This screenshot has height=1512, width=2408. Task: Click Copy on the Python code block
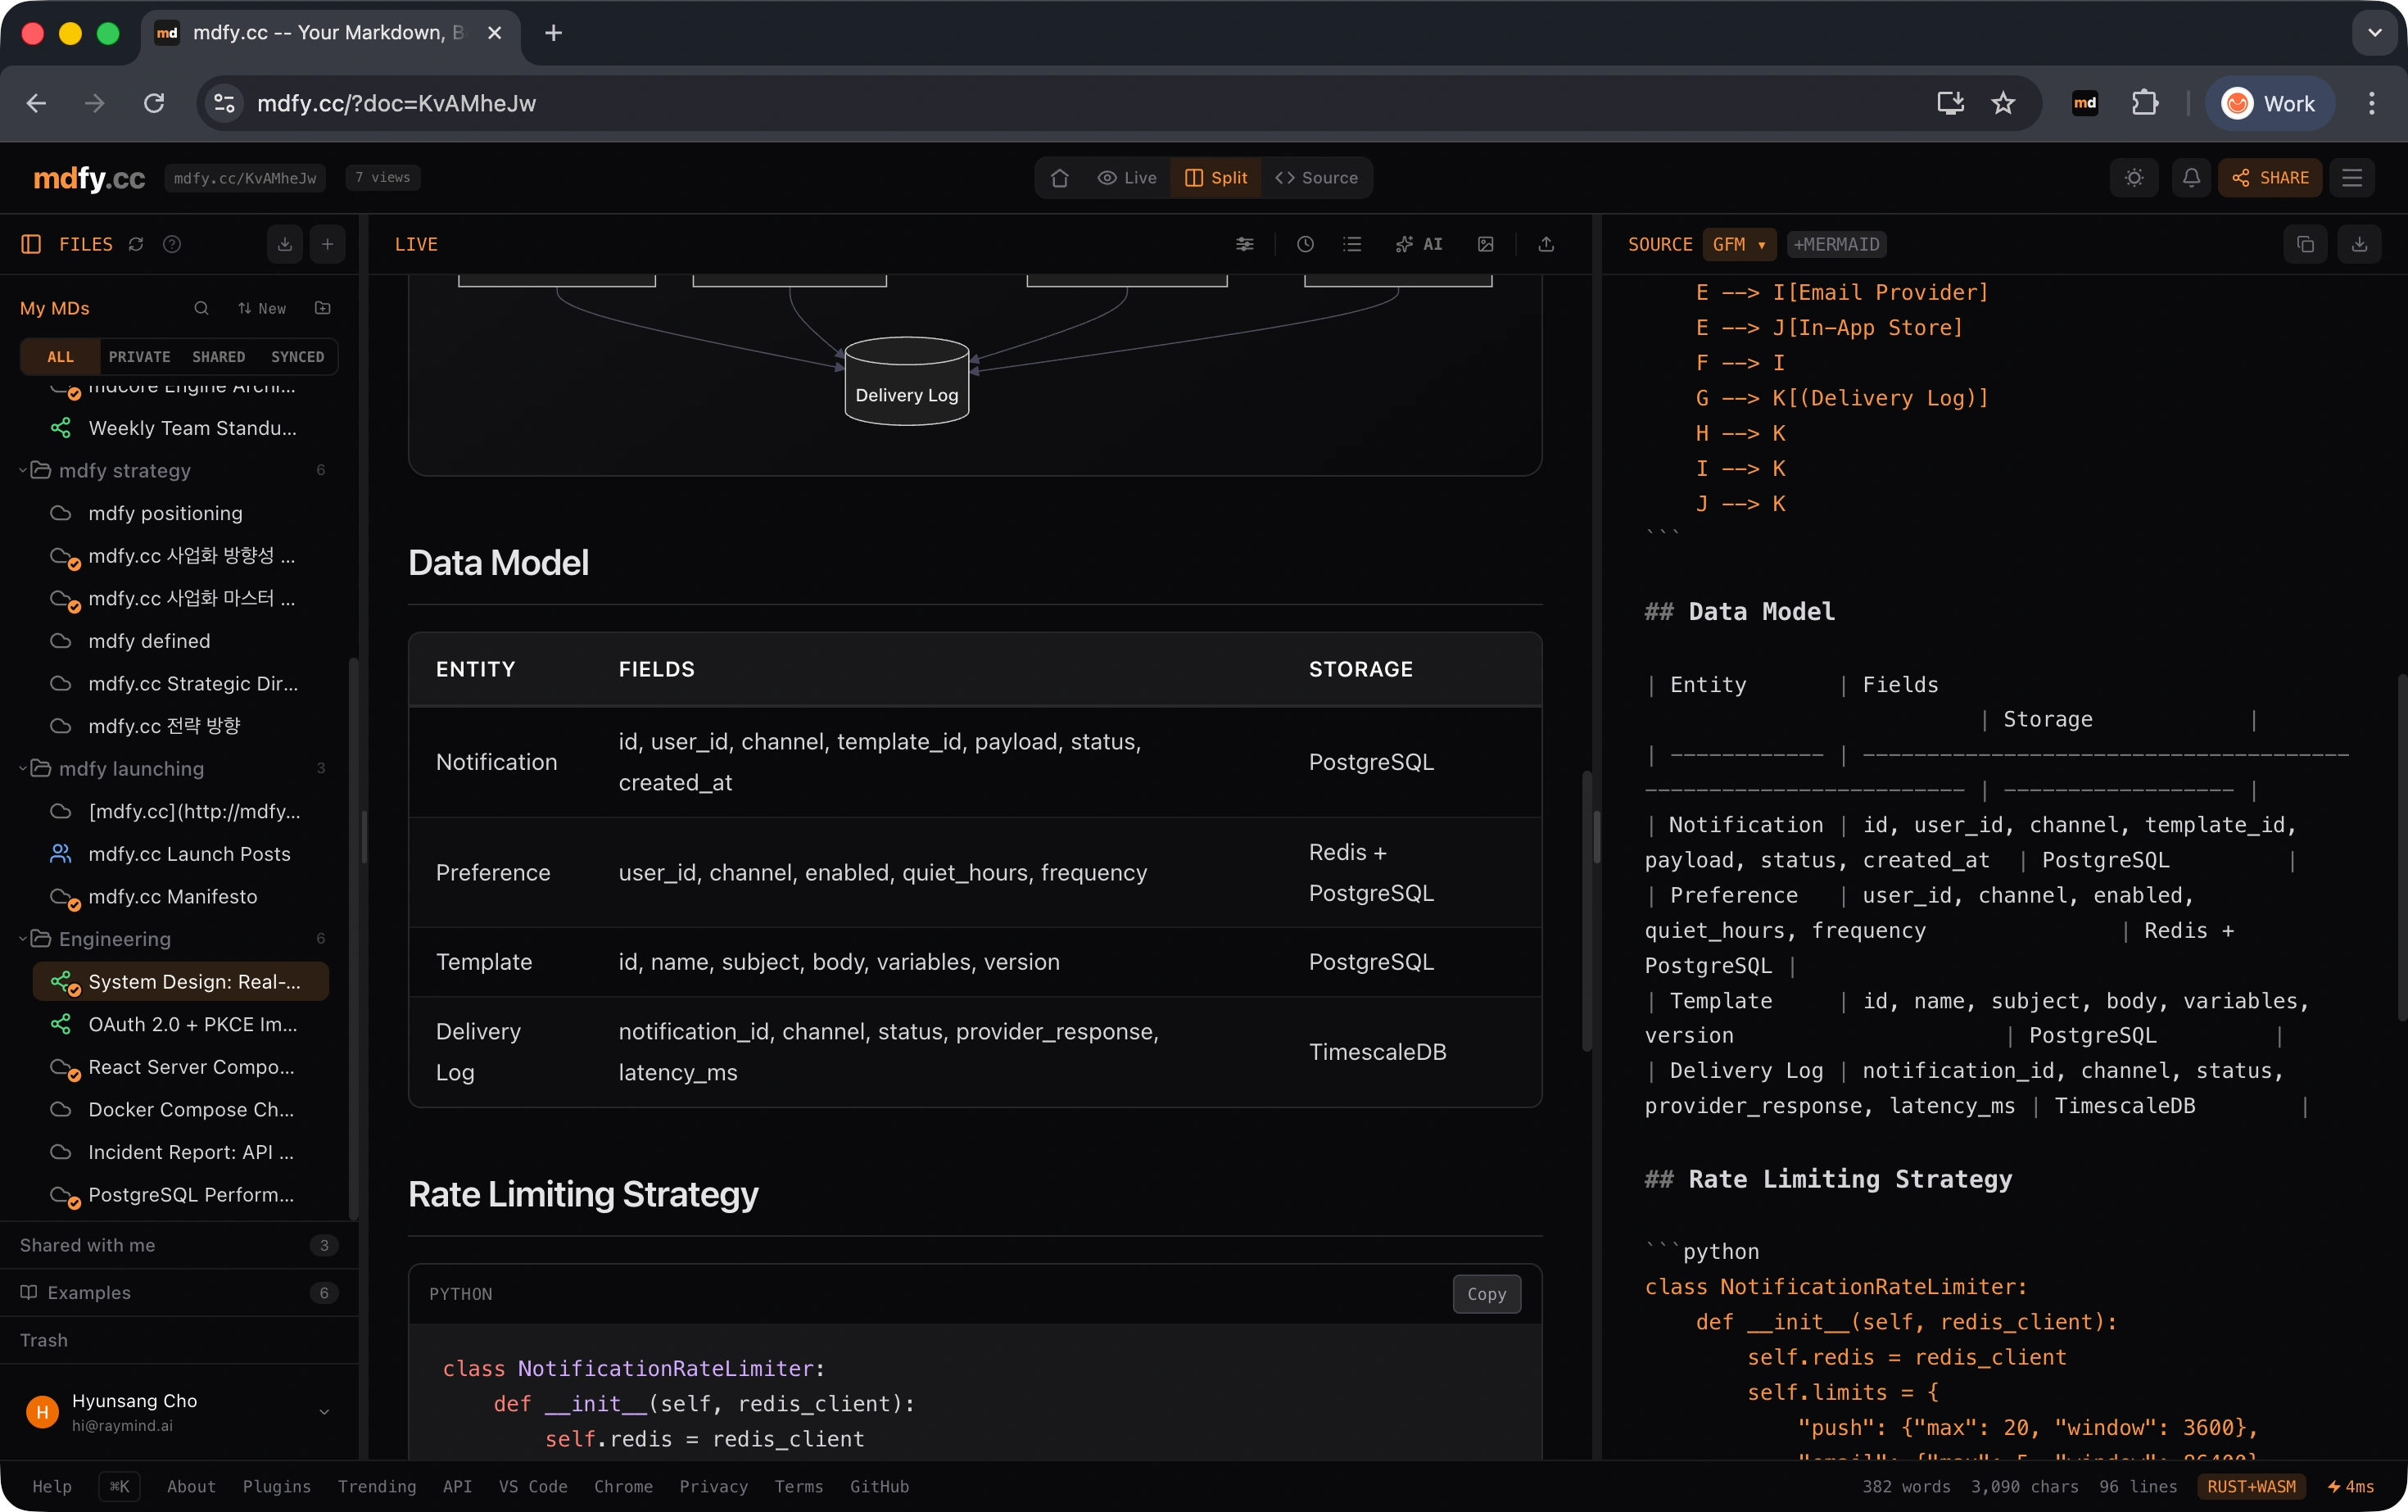point(1486,1294)
